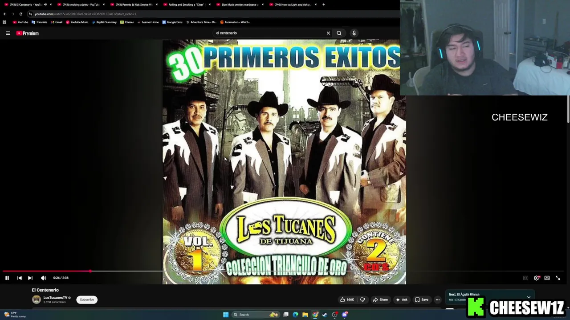Viewport: 570px width, 320px height.
Task: Switch to 'smoking a joint' tab
Action: click(80, 4)
